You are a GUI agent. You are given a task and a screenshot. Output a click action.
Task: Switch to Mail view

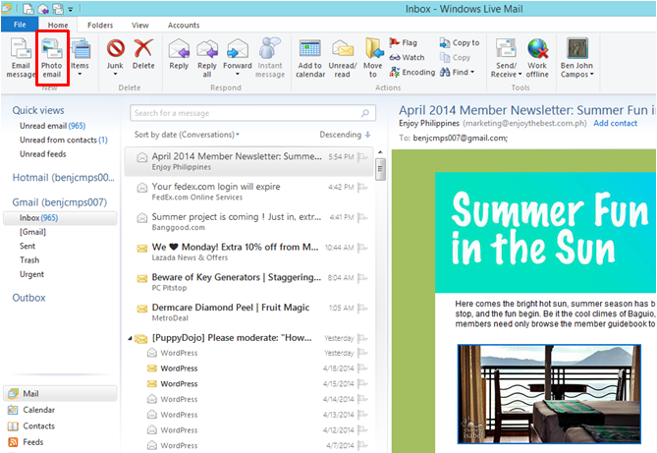pyautogui.click(x=60, y=393)
